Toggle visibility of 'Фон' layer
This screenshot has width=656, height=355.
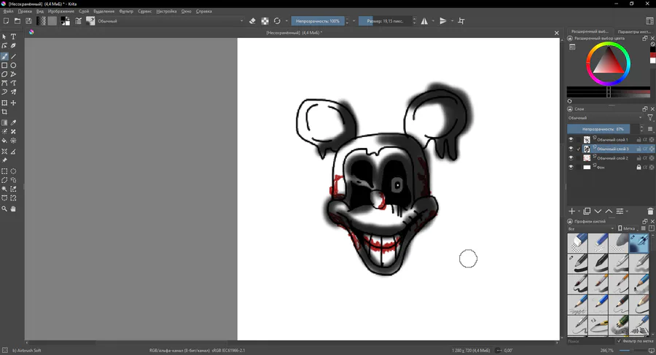pyautogui.click(x=571, y=167)
